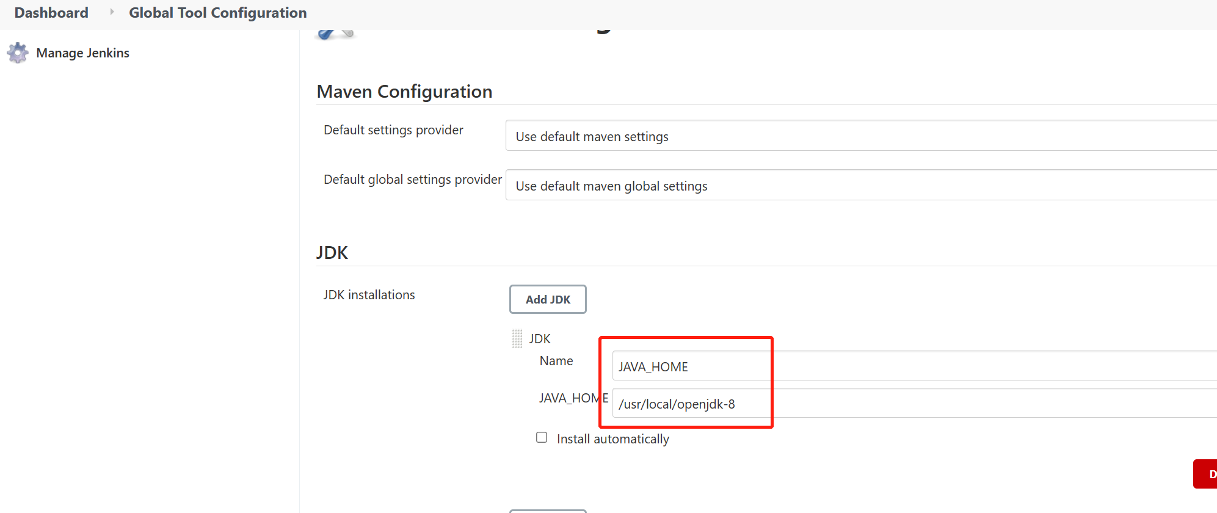Screen dimensions: 1217x513
Task: Go to Dashboard in the breadcrumb
Action: click(51, 13)
